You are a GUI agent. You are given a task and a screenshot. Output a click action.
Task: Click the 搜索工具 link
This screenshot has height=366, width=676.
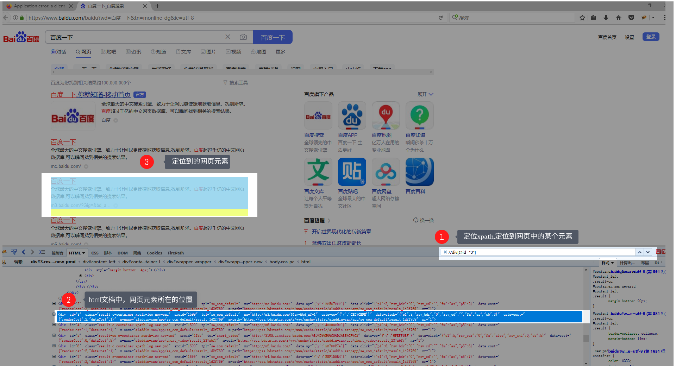tap(236, 83)
